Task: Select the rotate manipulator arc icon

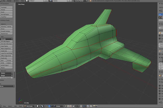Action: tap(52, 106)
